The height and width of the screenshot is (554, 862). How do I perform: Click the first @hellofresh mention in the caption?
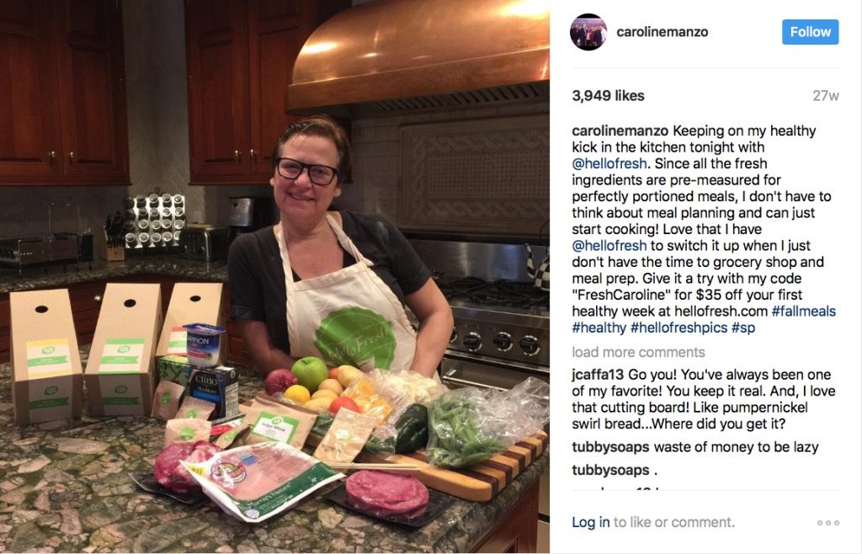coord(609,164)
